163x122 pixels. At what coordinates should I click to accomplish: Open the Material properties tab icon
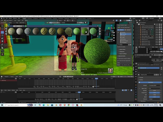click(136, 99)
